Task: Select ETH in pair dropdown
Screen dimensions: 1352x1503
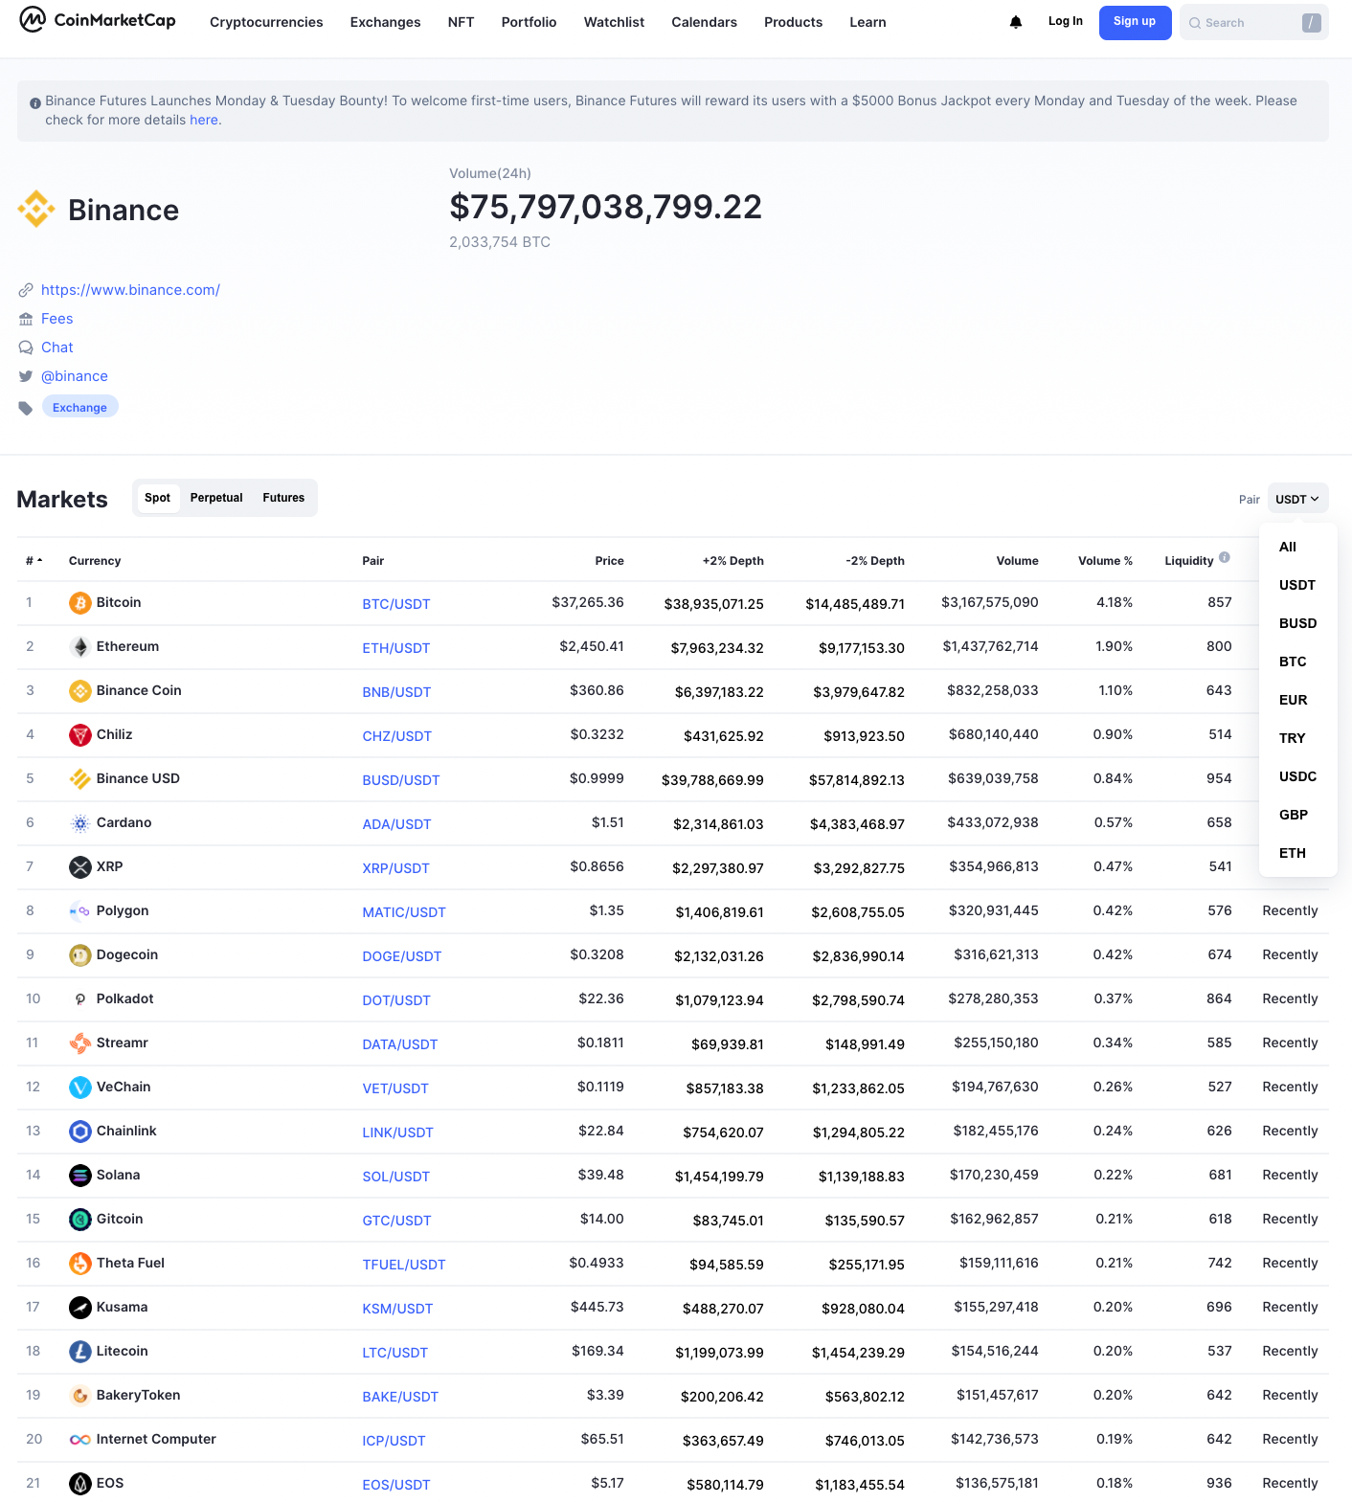Action: (1293, 853)
